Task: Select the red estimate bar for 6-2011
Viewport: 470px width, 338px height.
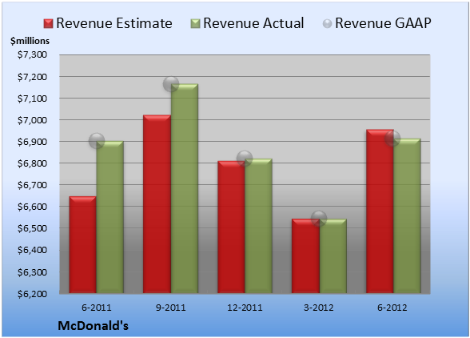Action: (83, 244)
